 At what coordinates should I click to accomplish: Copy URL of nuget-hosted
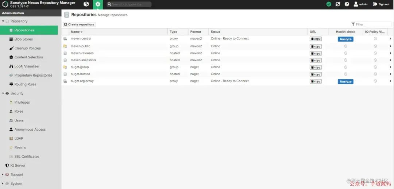click(316, 75)
